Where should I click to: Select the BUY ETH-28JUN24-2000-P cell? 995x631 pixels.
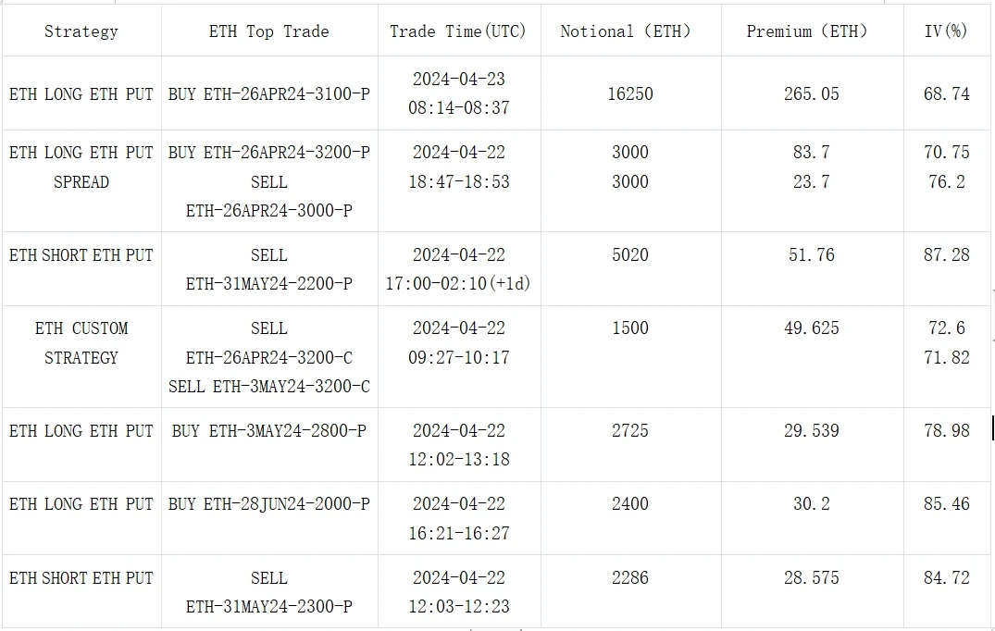pyautogui.click(x=268, y=504)
